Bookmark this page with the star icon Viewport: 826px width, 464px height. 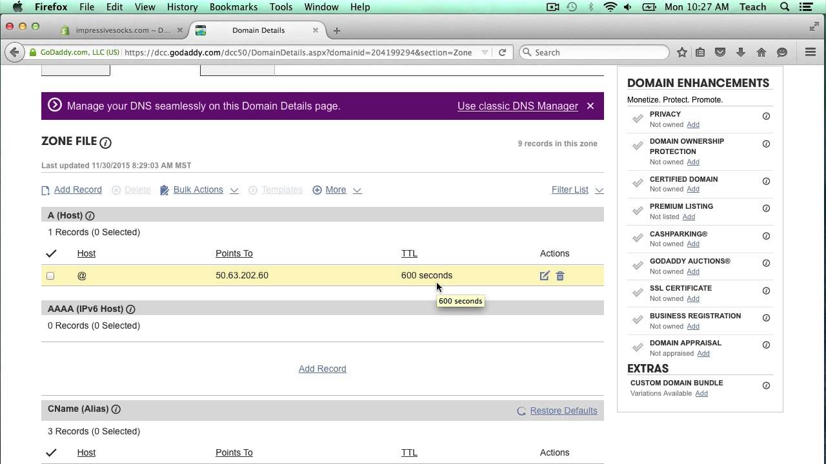click(x=681, y=52)
